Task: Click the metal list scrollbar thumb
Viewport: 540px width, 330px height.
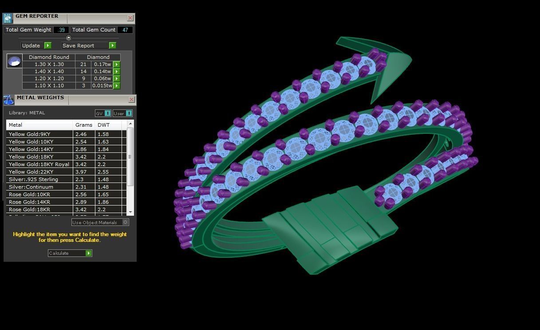Action: tap(130, 157)
